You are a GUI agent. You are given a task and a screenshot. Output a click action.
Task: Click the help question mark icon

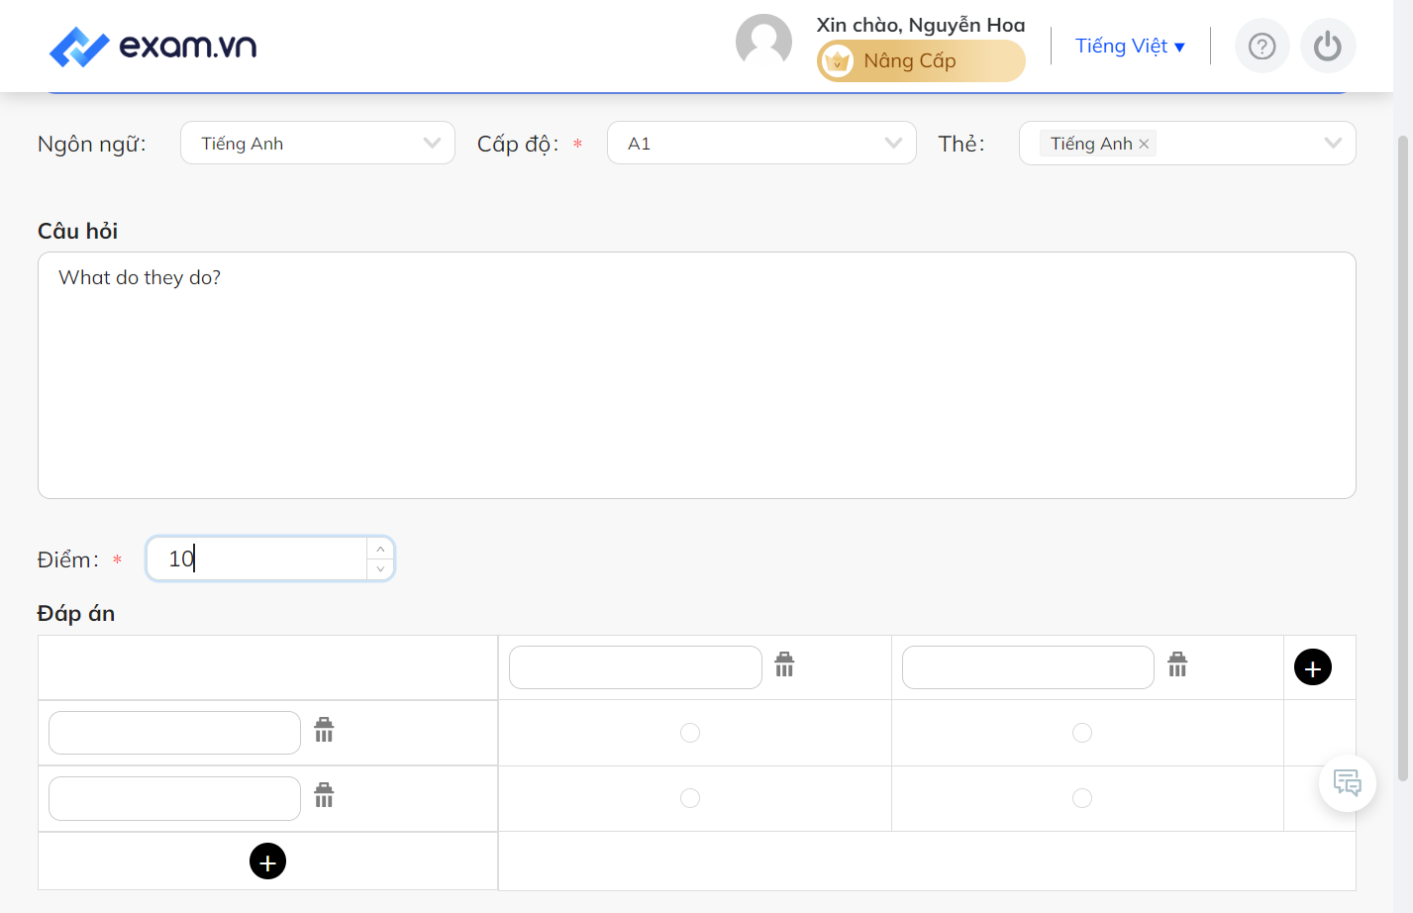pyautogui.click(x=1262, y=47)
